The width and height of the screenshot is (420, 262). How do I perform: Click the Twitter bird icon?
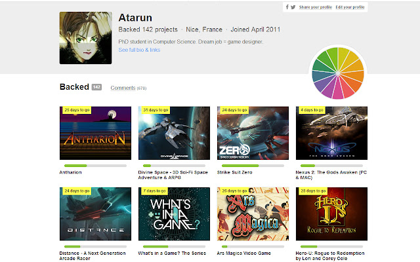click(x=293, y=7)
